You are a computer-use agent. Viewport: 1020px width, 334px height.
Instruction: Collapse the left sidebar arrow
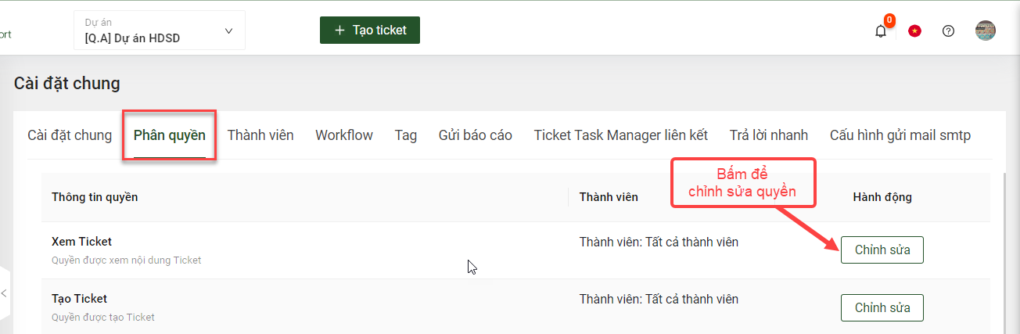point(4,293)
